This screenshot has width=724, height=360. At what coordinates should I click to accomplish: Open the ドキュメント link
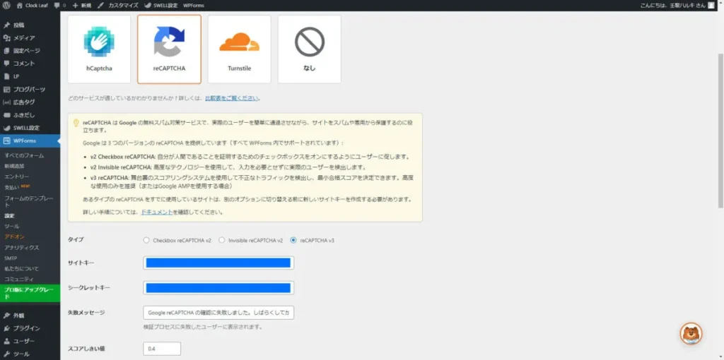pos(156,212)
